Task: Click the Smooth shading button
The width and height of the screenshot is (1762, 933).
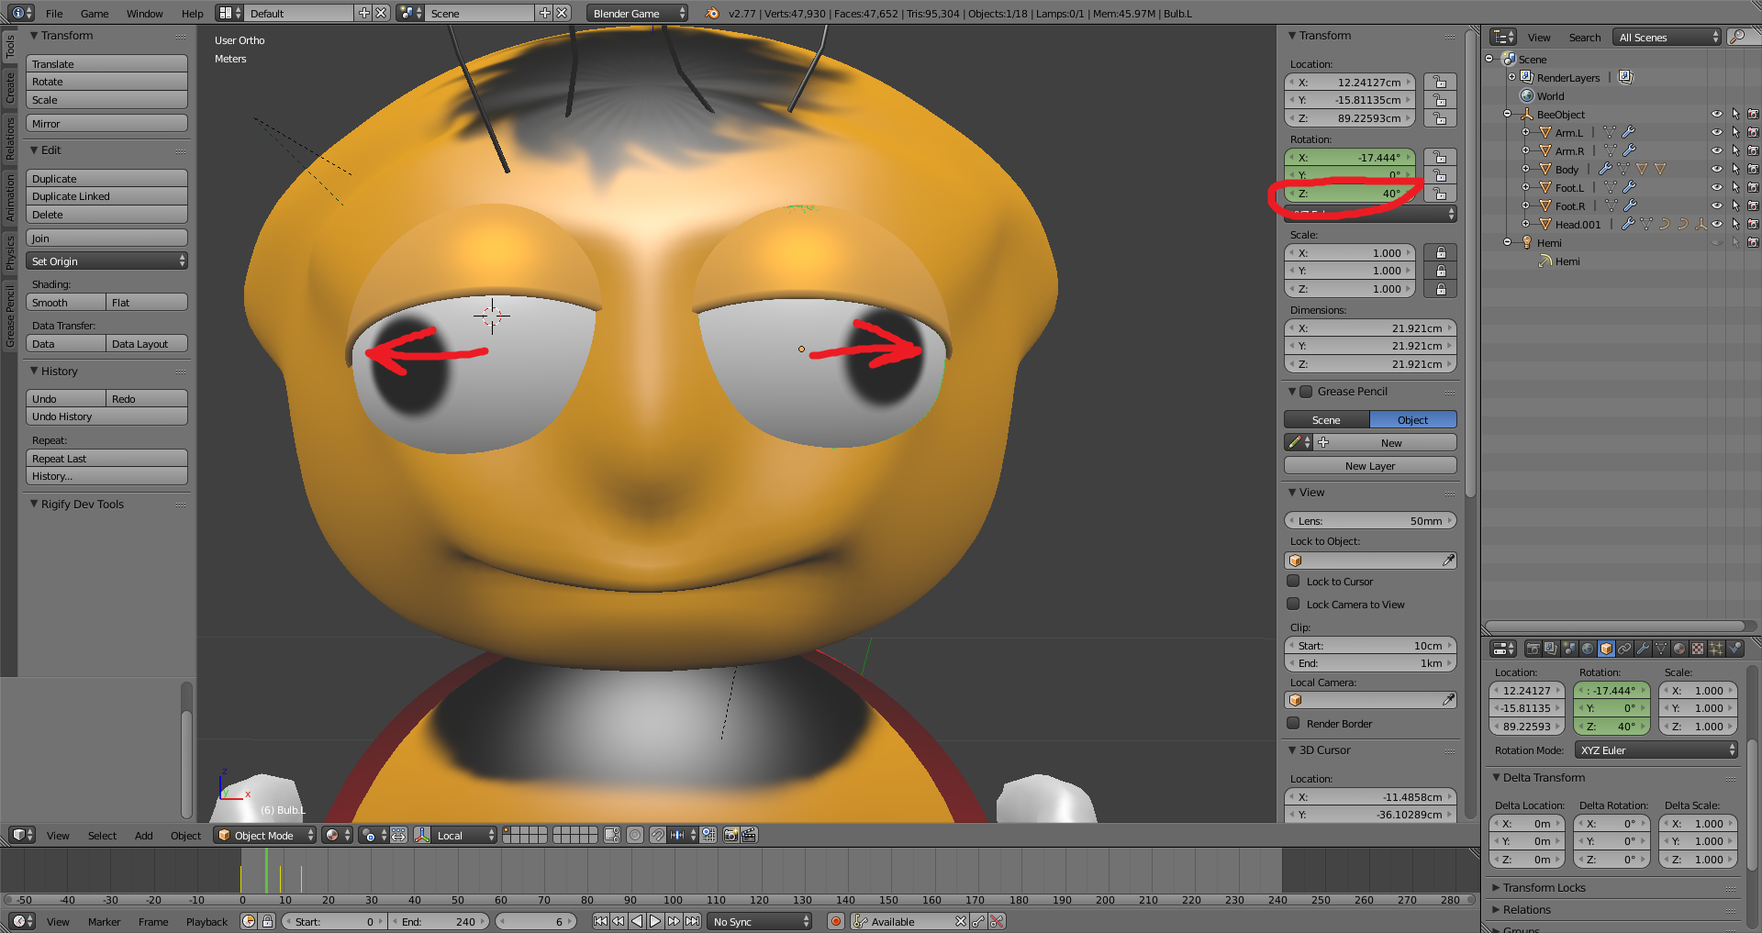Action: tap(65, 303)
